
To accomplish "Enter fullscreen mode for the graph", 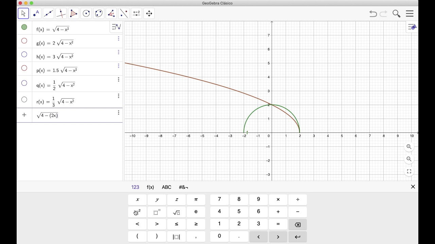I will 409,171.
